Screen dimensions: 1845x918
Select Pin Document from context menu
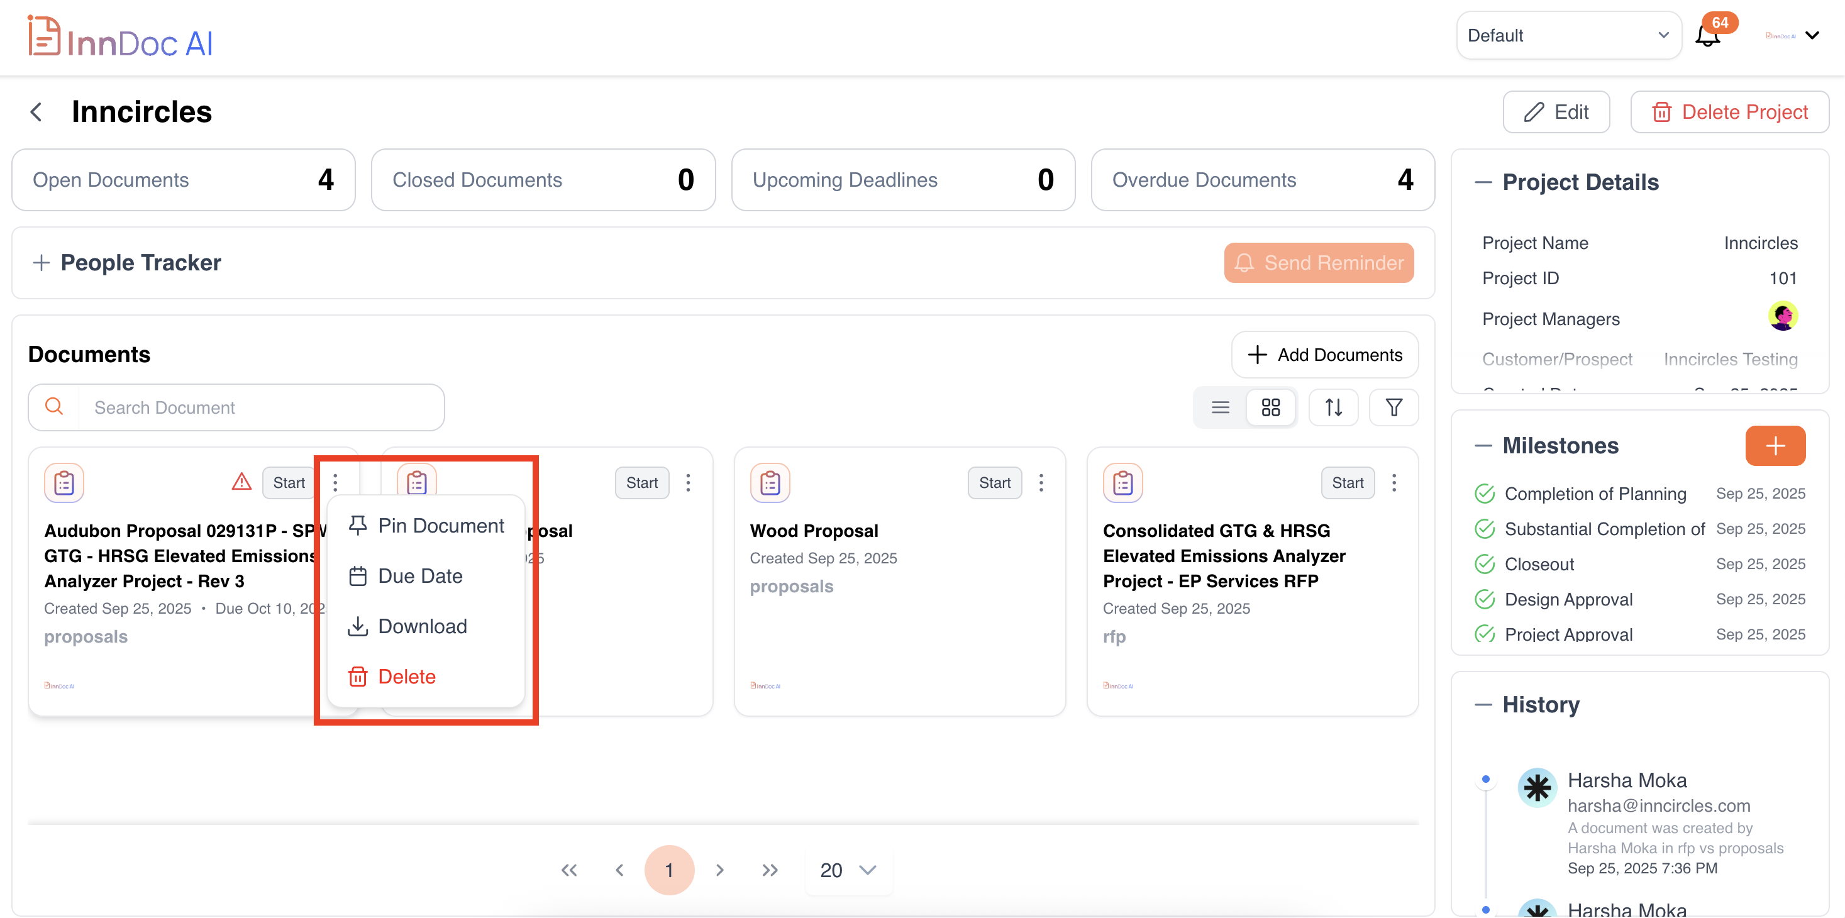point(427,526)
